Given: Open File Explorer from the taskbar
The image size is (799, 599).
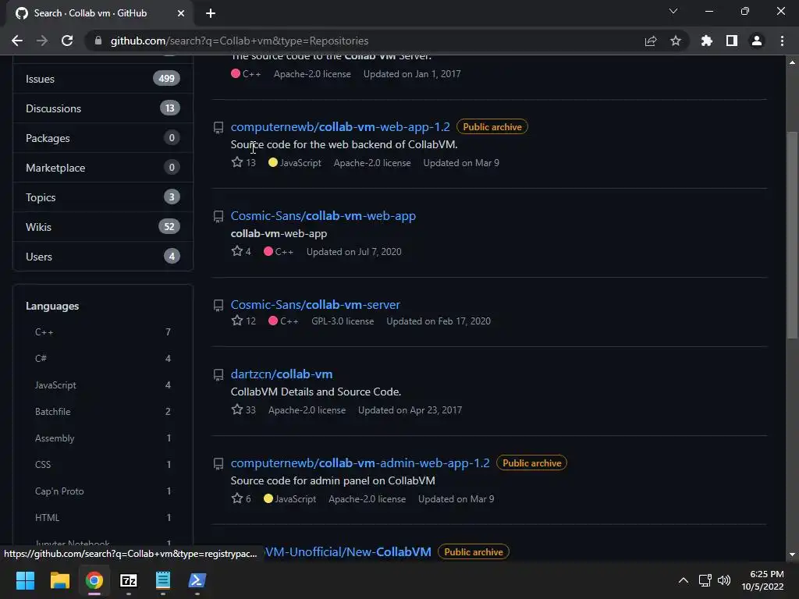Looking at the screenshot, I should click(x=59, y=580).
